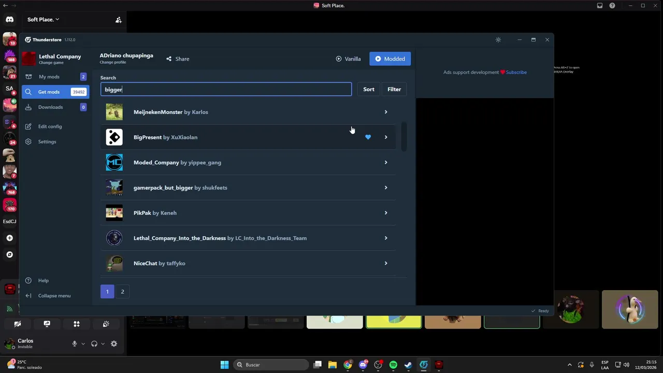Viewport: 663px width, 373px height.
Task: Click Discord discover servers compass icon
Action: coord(9,255)
